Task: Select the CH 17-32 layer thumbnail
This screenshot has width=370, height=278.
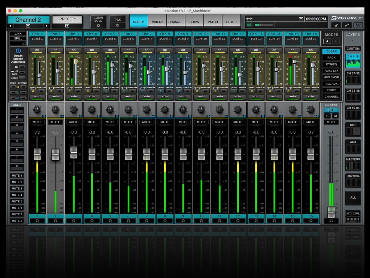Action: pos(353,78)
